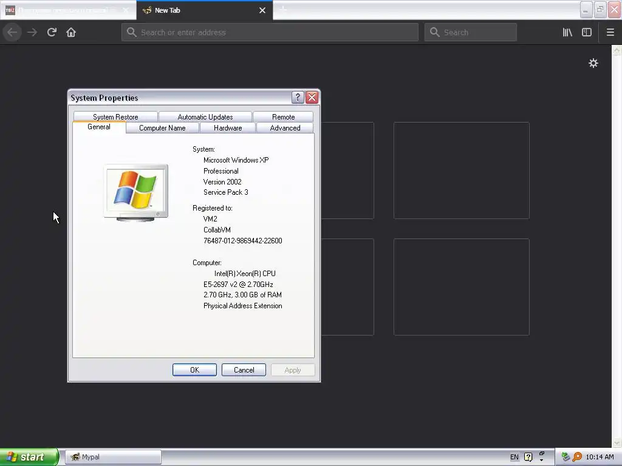The height and width of the screenshot is (466, 622).
Task: Select the General tab
Action: 99,127
